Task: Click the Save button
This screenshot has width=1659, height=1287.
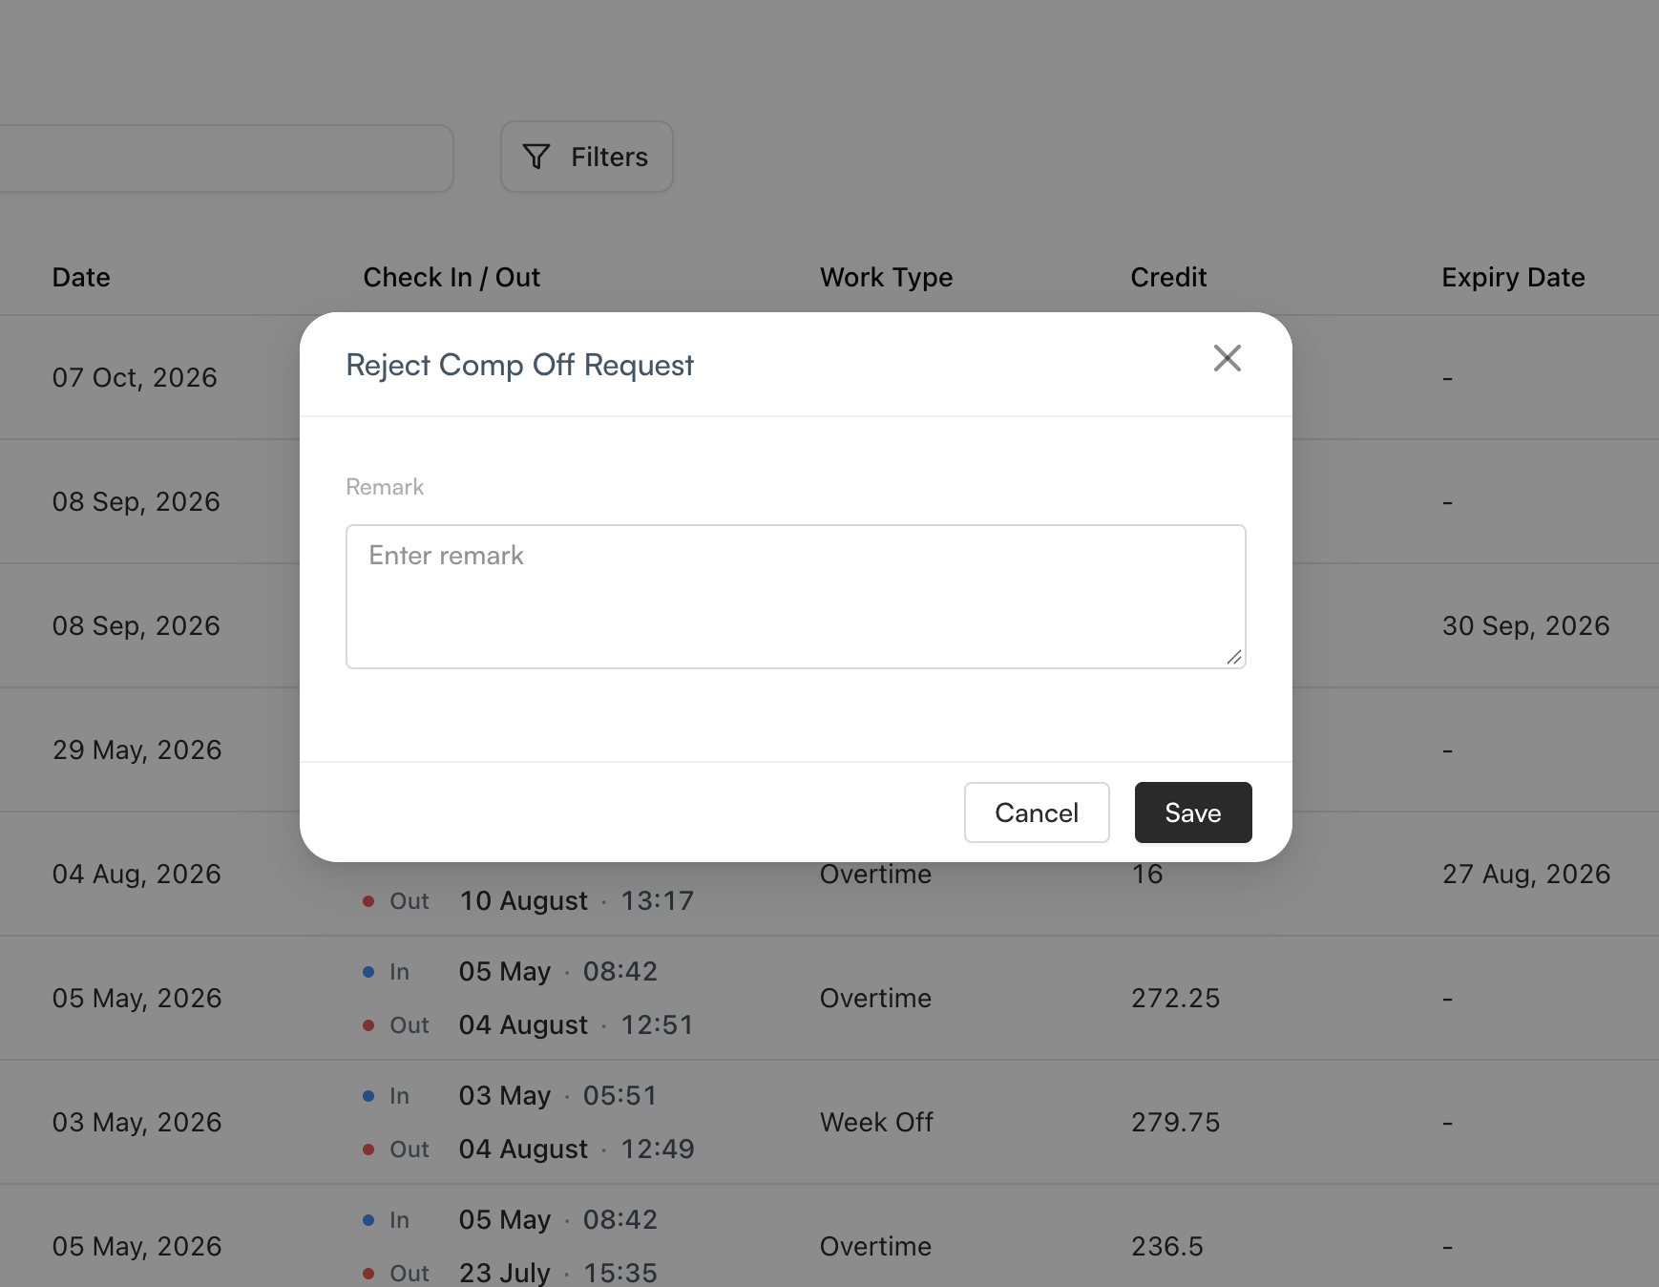Action: coord(1193,812)
